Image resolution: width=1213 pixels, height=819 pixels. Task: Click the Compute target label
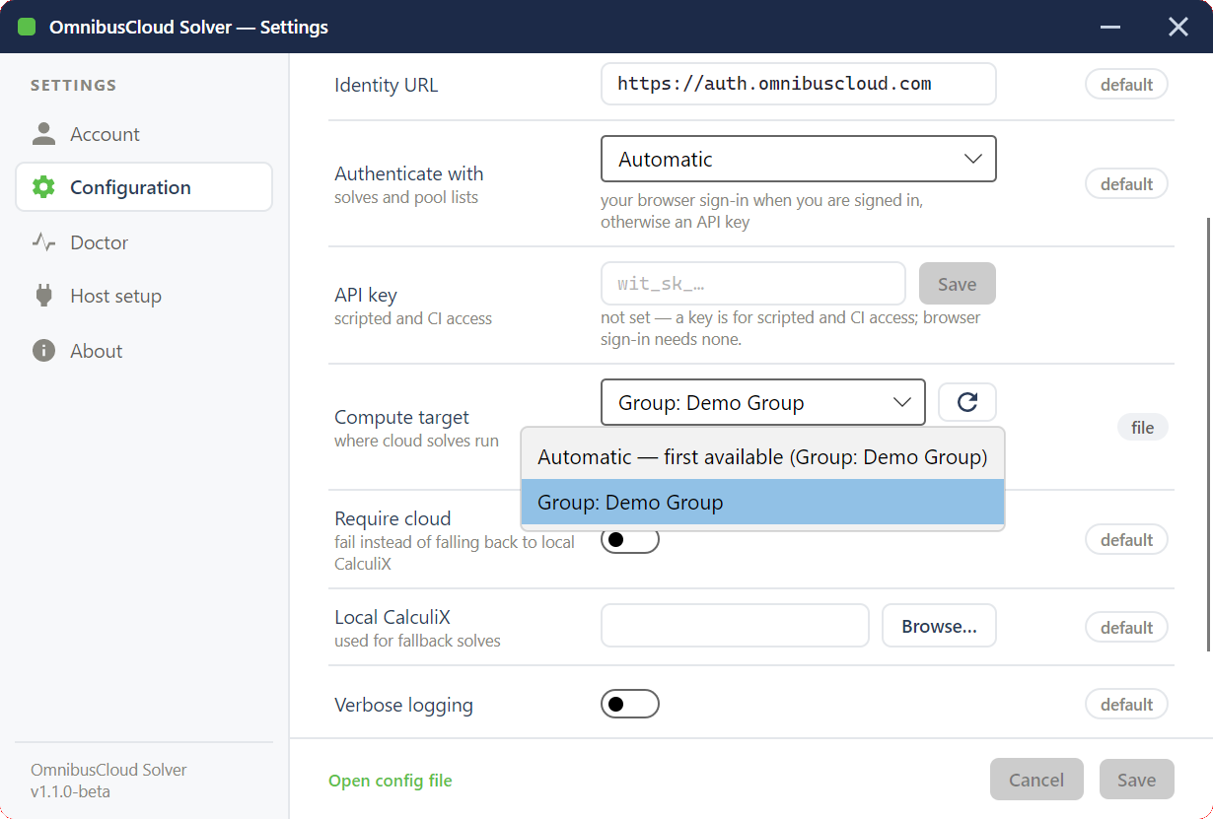point(401,417)
